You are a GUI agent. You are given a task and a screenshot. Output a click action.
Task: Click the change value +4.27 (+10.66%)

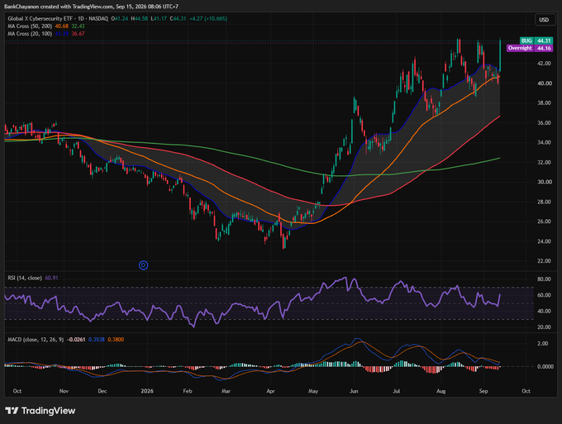point(208,19)
